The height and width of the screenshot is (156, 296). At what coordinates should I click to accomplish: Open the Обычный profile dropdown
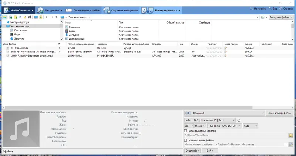pyautogui.click(x=224, y=113)
